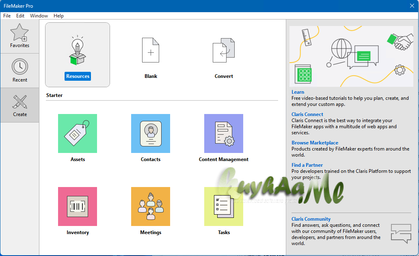Open the Content Management template icon
Screen dimensions: 419x256
(x=224, y=133)
